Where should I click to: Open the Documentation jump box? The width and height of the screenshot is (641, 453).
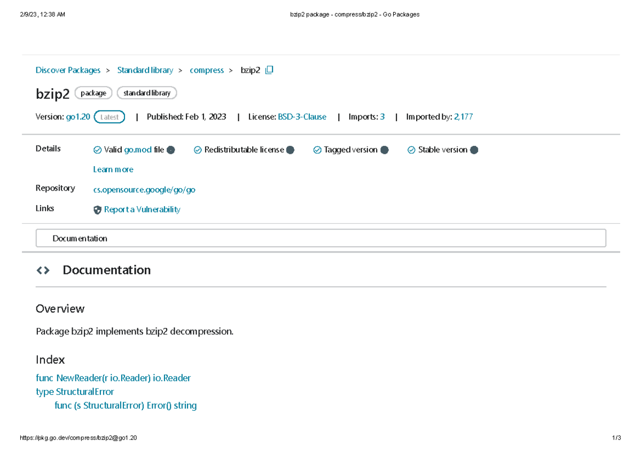[320, 238]
